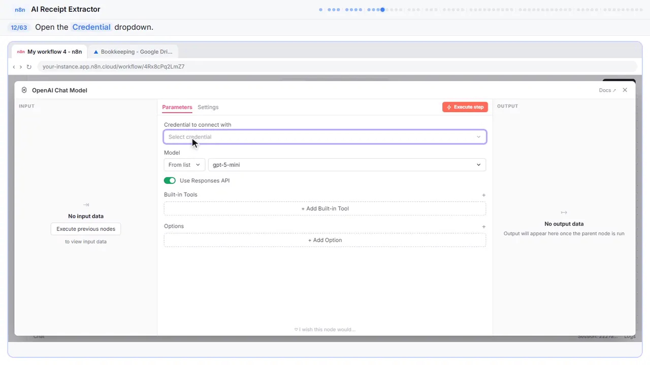Switch to the Parameters tab
Image resolution: width=650 pixels, height=365 pixels.
coord(177,107)
